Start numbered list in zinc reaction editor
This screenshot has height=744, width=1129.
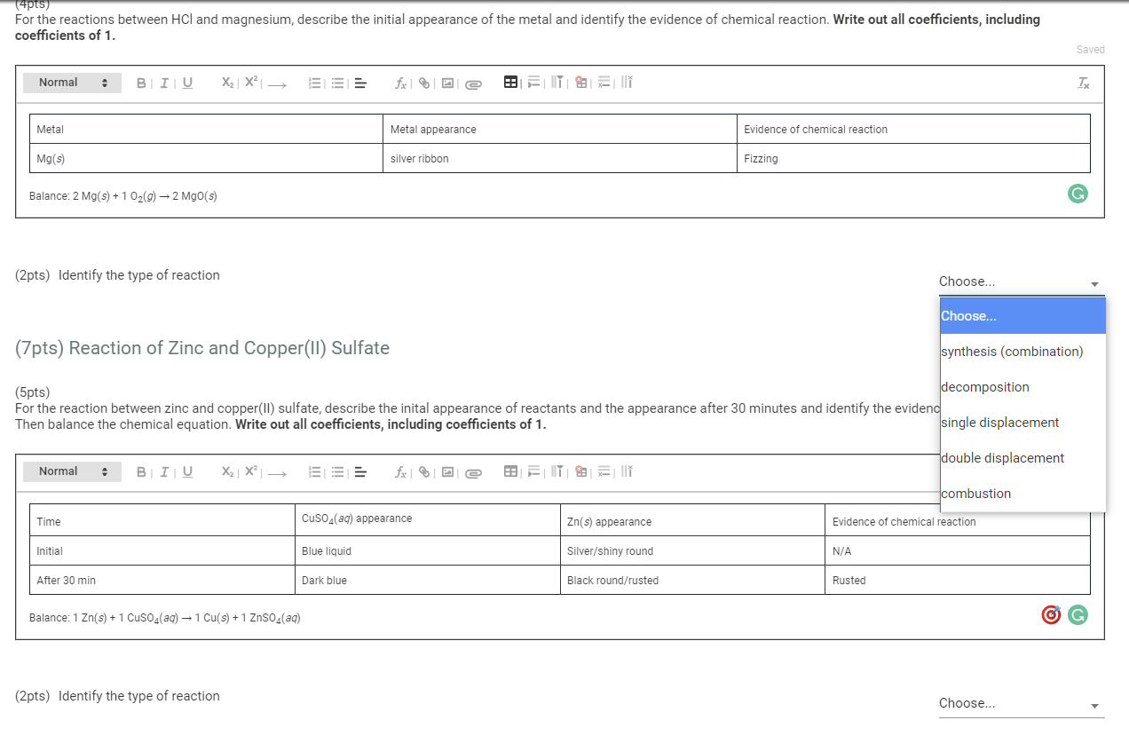coord(313,472)
